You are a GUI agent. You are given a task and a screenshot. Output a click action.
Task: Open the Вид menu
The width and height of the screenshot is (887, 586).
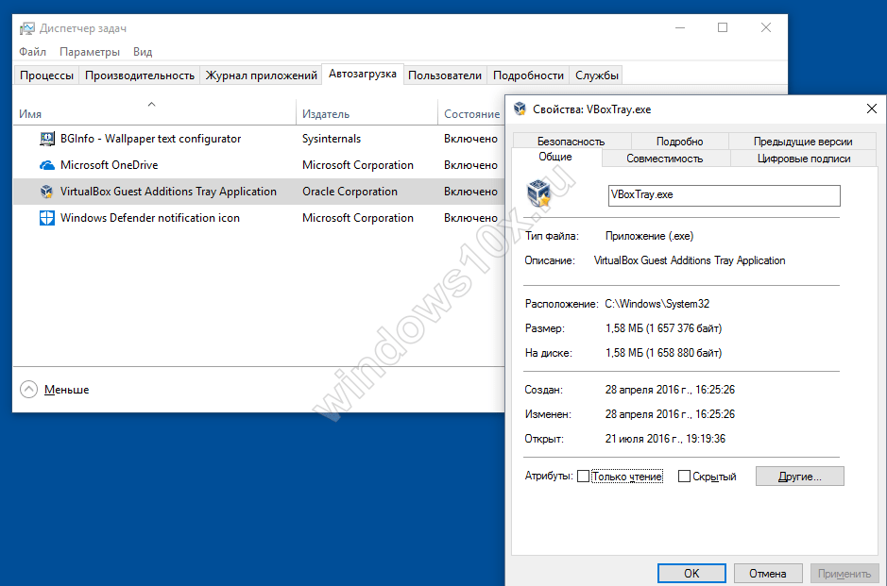pyautogui.click(x=143, y=52)
